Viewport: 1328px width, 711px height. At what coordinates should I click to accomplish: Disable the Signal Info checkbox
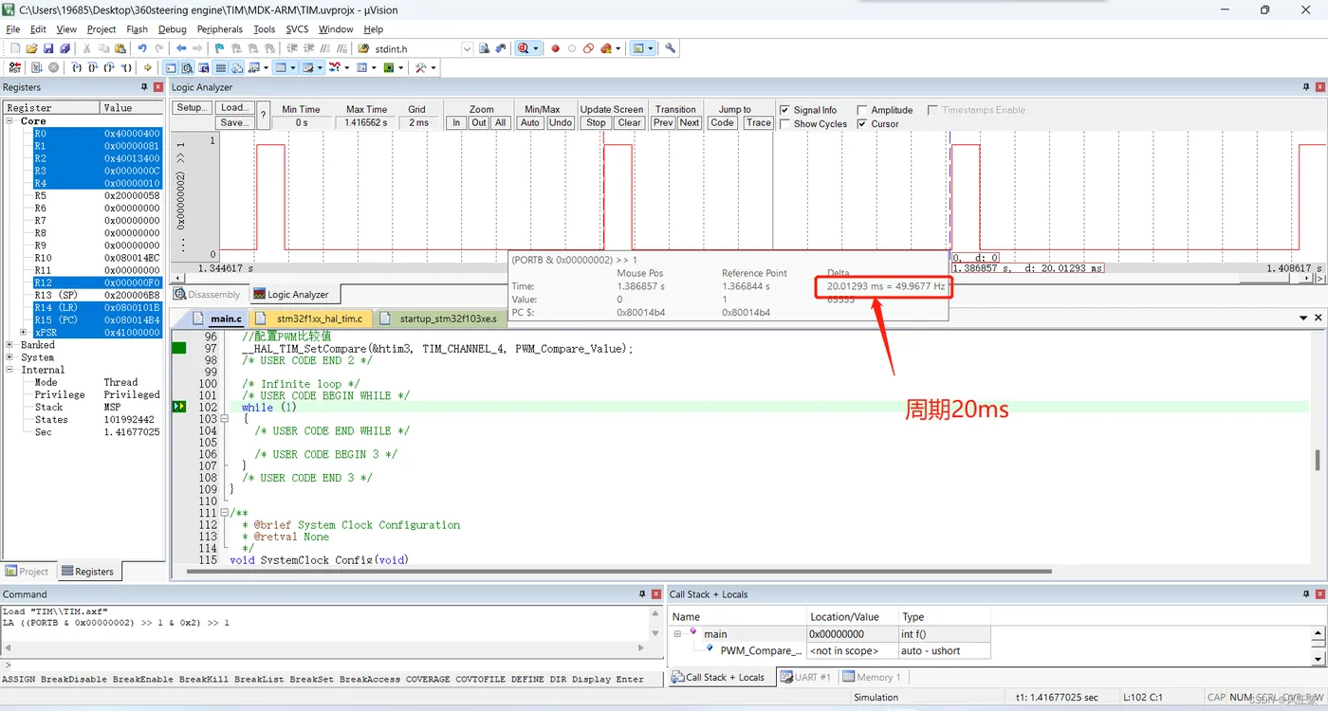784,110
